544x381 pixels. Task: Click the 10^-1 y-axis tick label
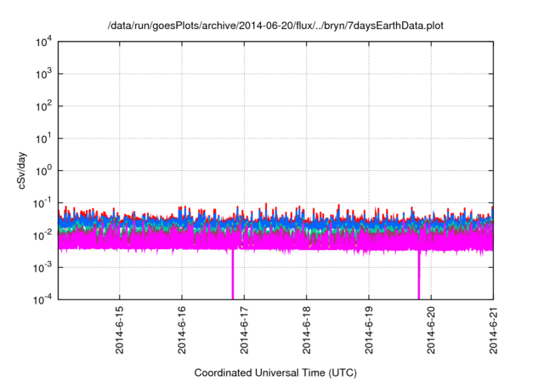[42, 203]
